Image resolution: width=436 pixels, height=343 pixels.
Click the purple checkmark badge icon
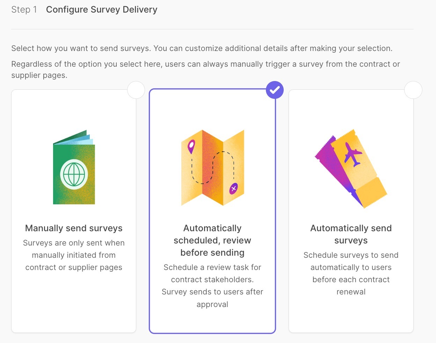point(275,90)
